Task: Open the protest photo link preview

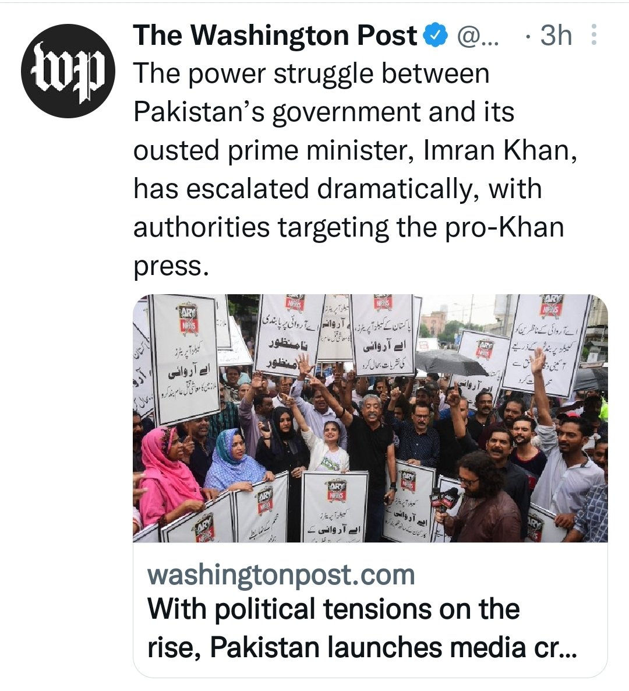Action: [370, 418]
